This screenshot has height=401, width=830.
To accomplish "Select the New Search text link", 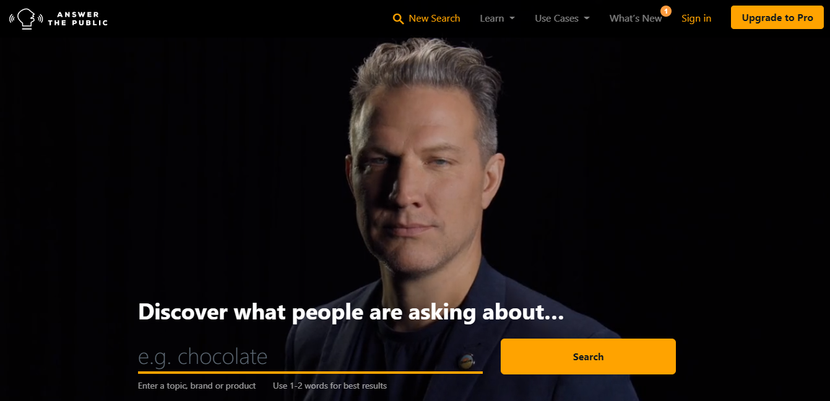I will tap(434, 19).
